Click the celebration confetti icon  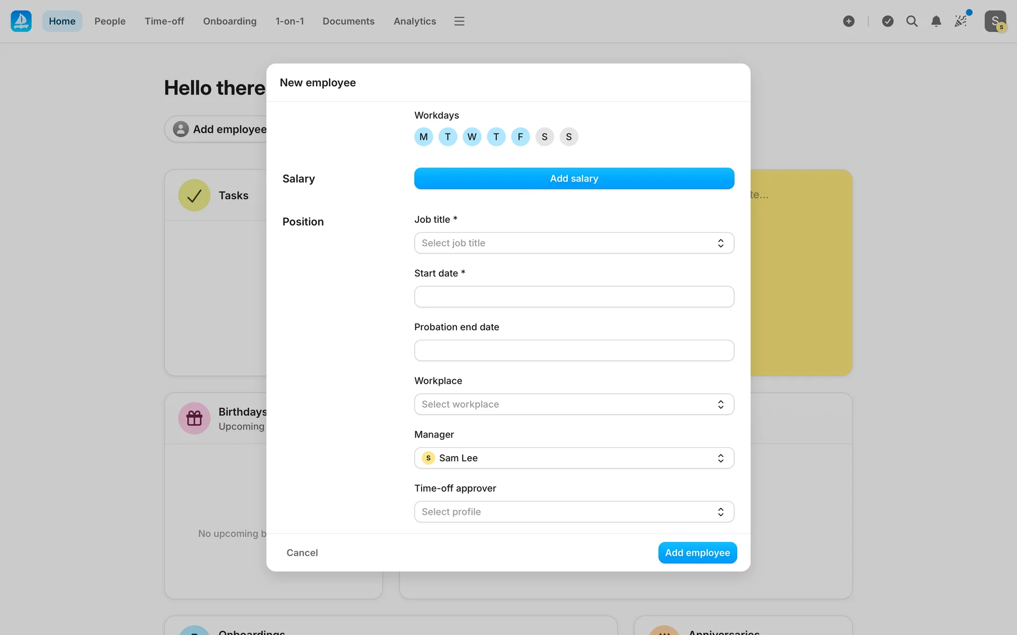pyautogui.click(x=960, y=21)
